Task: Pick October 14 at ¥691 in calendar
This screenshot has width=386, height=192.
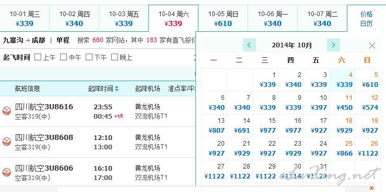Action: coord(240,125)
